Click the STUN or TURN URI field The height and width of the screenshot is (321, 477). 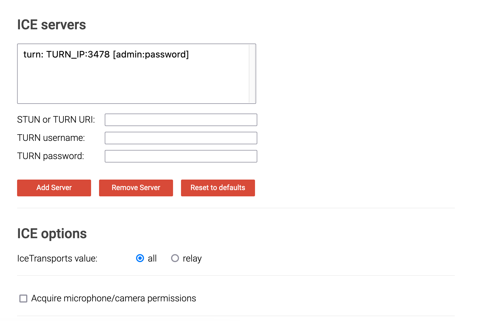[181, 120]
